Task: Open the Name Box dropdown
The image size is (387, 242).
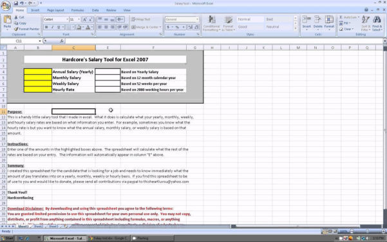Action: tap(40, 41)
